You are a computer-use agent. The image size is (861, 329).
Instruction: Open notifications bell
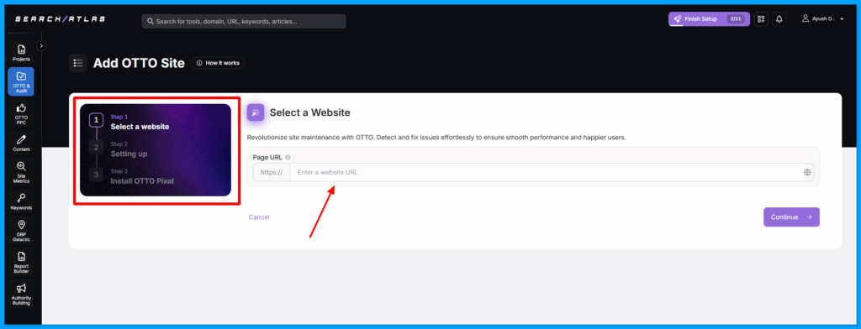(779, 19)
